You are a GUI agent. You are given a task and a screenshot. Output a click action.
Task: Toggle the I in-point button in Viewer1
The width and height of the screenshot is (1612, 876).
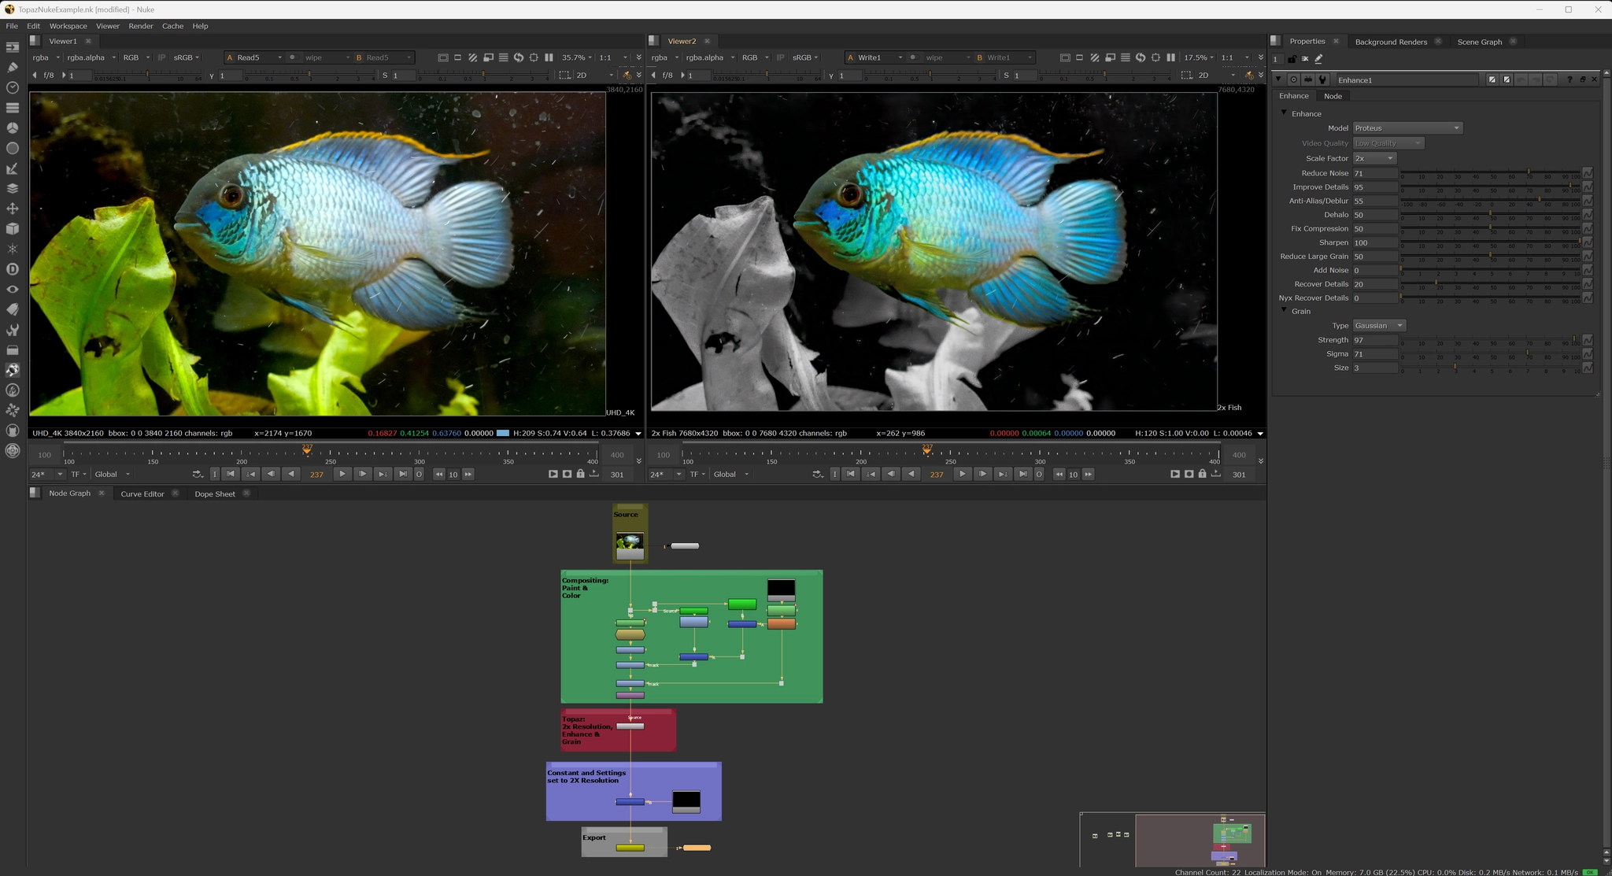tap(215, 474)
